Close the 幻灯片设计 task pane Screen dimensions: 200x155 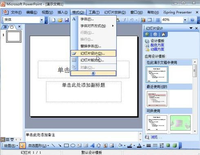tap(196, 28)
